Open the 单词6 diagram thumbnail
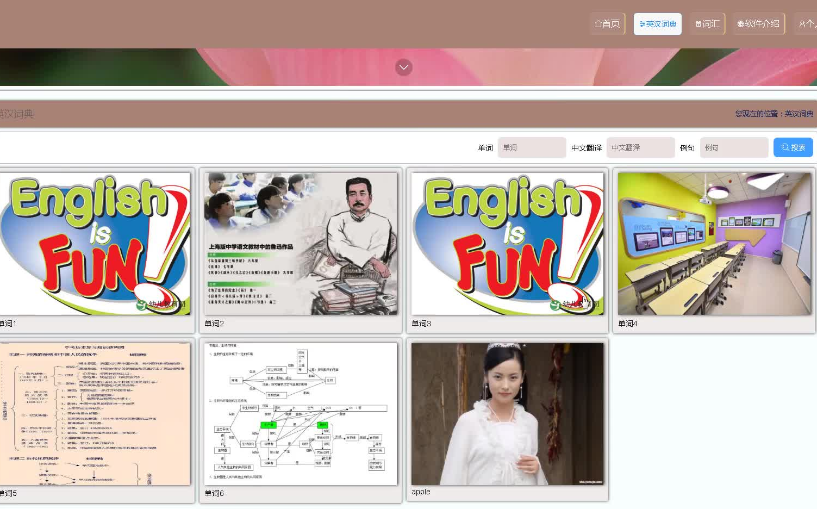Screen dimensions: 817x509 tap(301, 414)
